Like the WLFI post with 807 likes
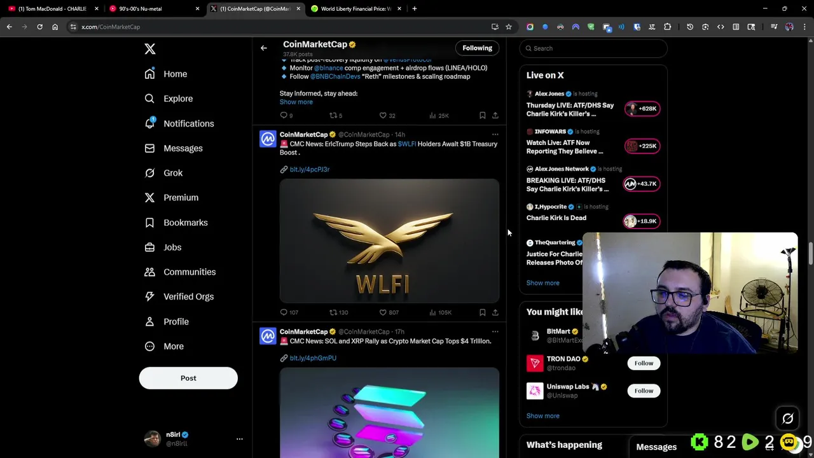This screenshot has height=458, width=814. [x=389, y=312]
